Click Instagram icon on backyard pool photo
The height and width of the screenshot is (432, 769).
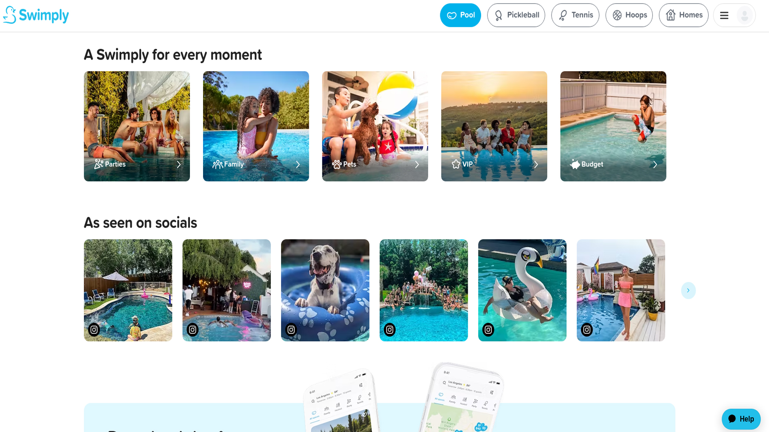pyautogui.click(x=94, y=330)
